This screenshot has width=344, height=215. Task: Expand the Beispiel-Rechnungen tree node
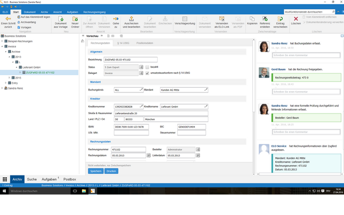click(x=2, y=41)
